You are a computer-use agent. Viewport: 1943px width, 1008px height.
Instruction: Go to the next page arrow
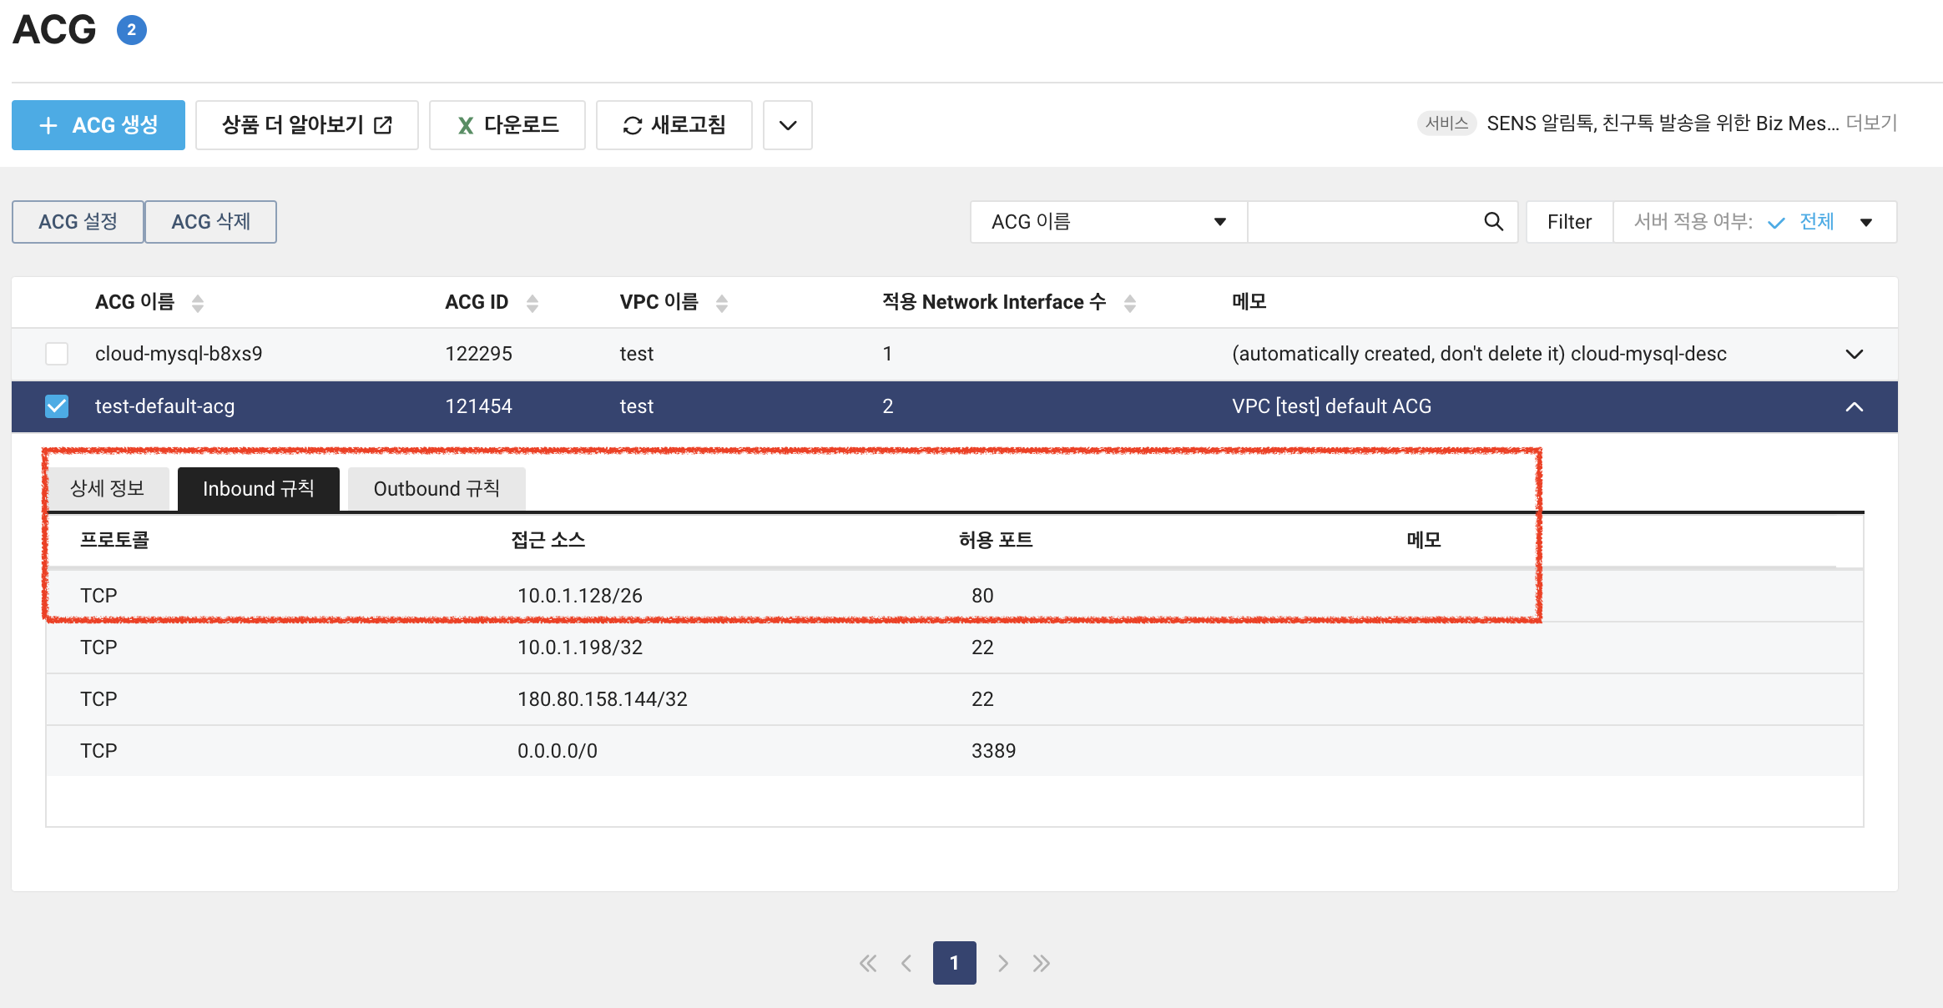1002,964
